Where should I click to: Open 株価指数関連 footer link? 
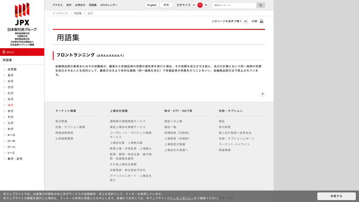point(64,133)
